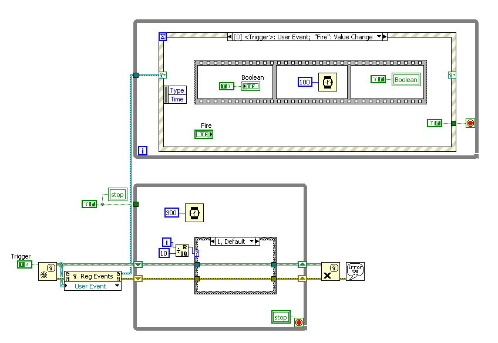Click the top loop stop condition terminal

click(470, 123)
